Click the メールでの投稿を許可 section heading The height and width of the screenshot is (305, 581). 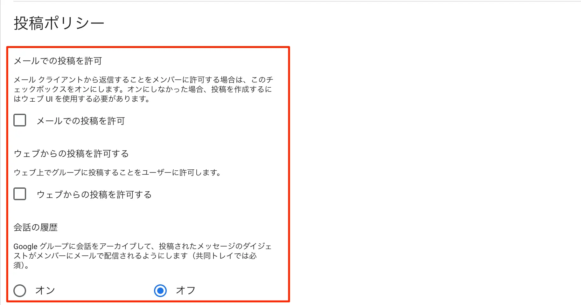click(x=58, y=61)
